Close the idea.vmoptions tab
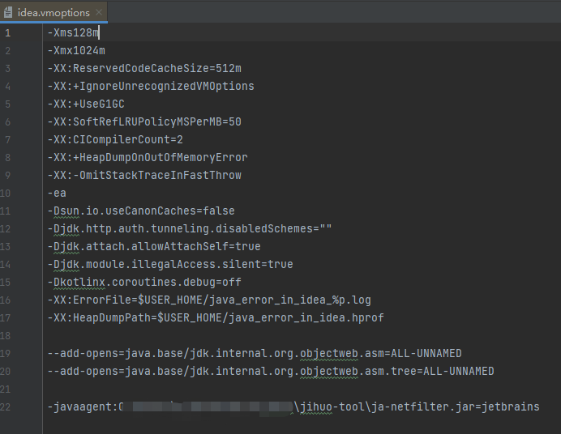 [x=99, y=12]
